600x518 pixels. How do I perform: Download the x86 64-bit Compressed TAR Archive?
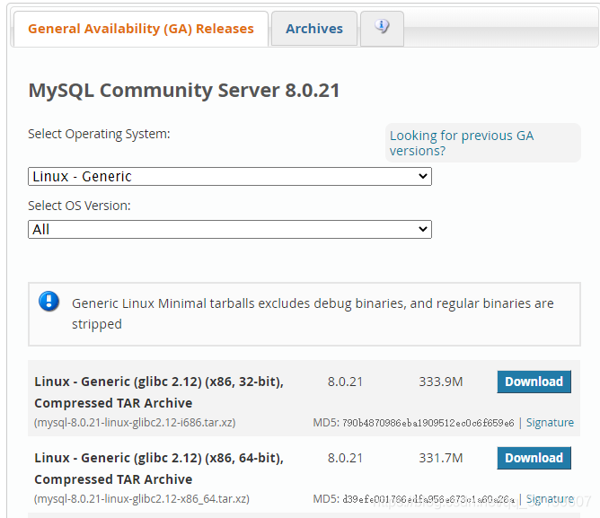tap(534, 458)
